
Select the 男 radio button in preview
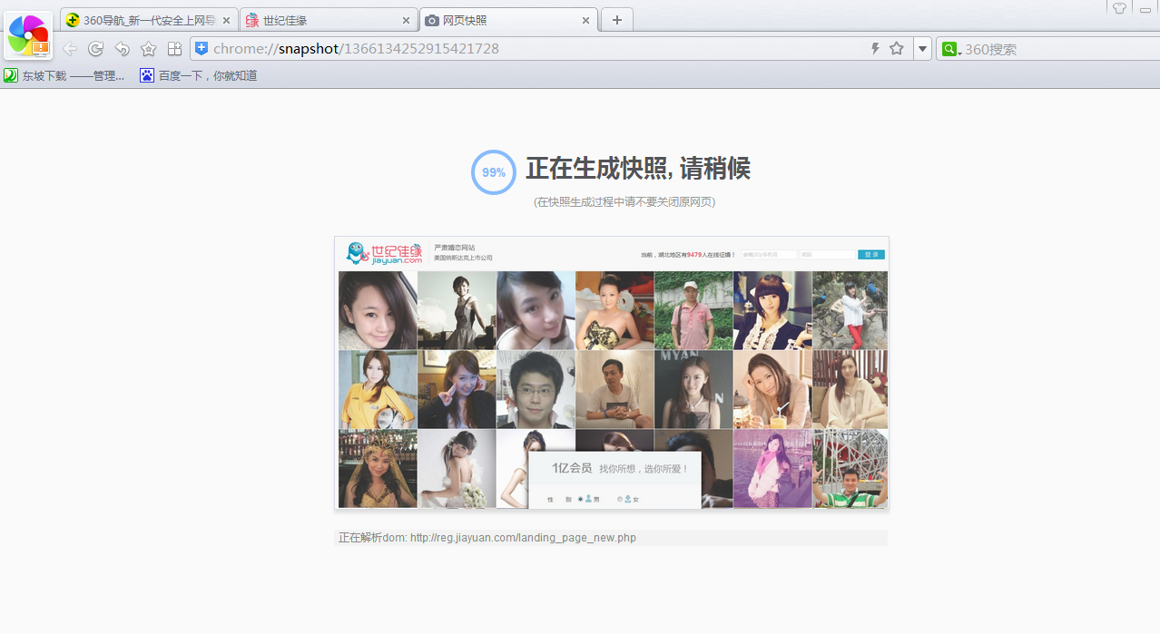581,499
